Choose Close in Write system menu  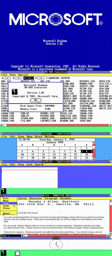point(8,208)
